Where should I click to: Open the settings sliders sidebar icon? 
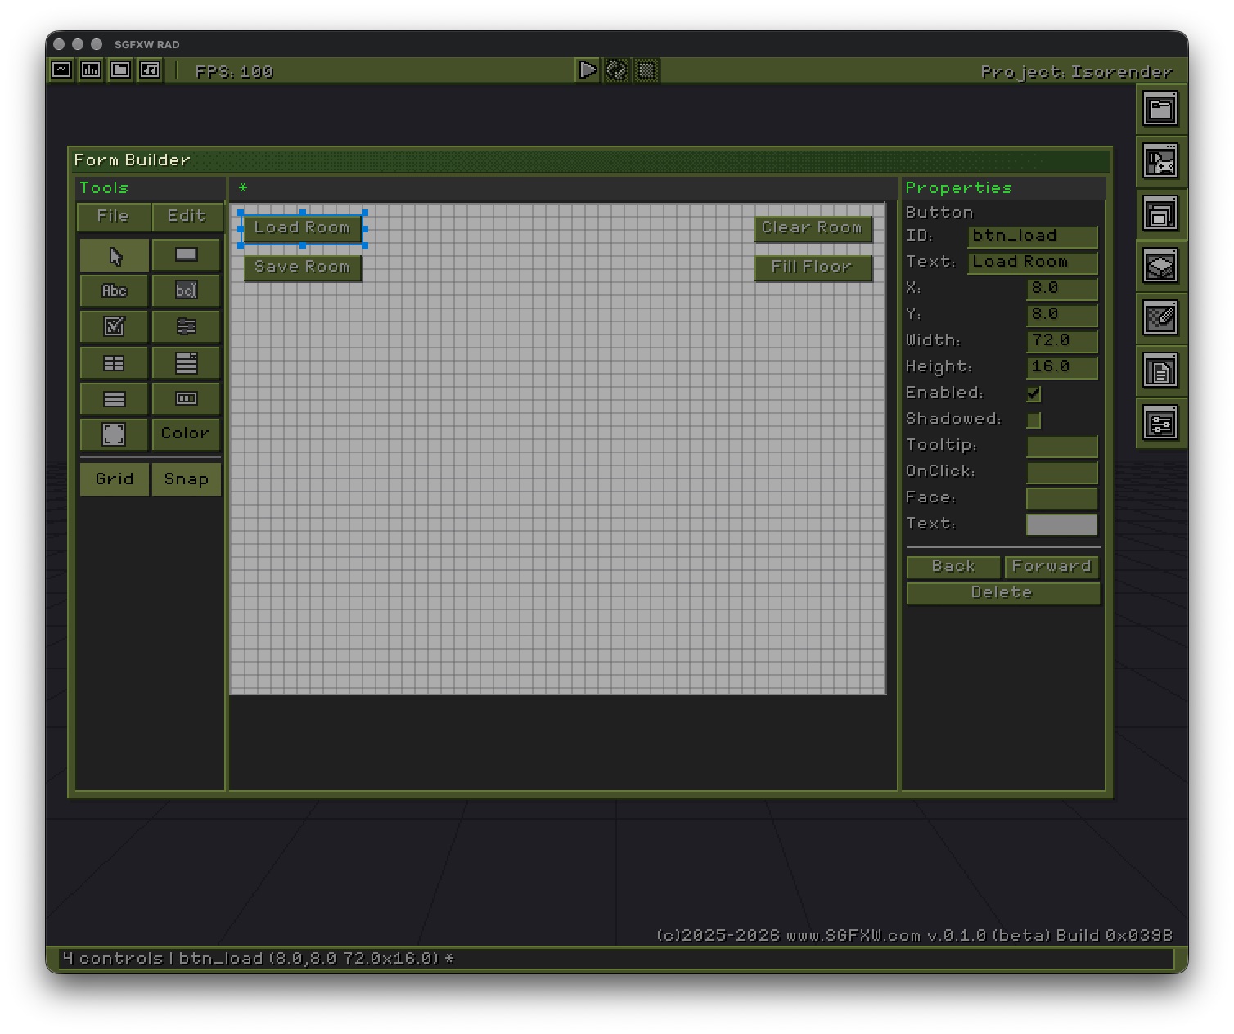point(1160,423)
